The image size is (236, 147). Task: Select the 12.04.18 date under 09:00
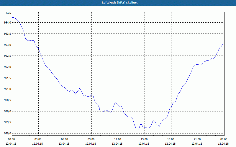91,144
